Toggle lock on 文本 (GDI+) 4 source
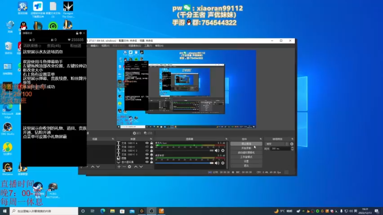 pos(151,143)
